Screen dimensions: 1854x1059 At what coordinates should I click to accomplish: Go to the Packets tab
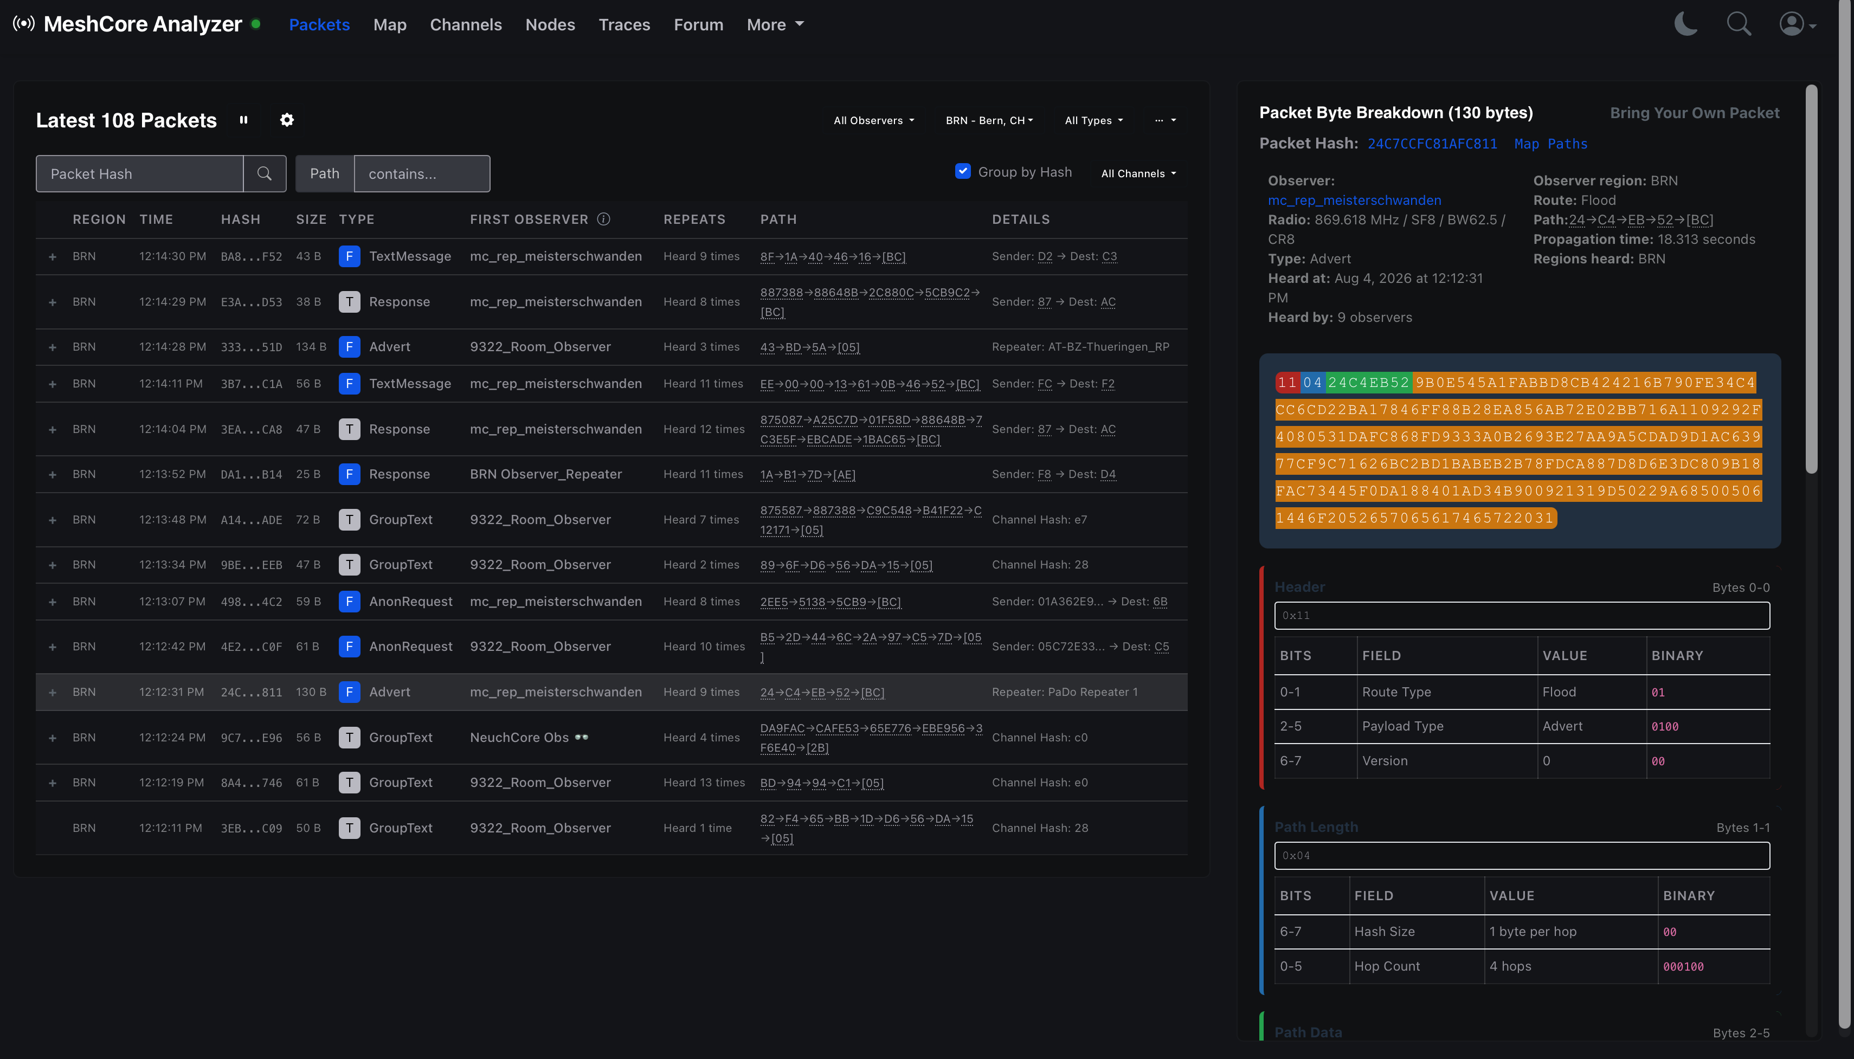tap(319, 25)
